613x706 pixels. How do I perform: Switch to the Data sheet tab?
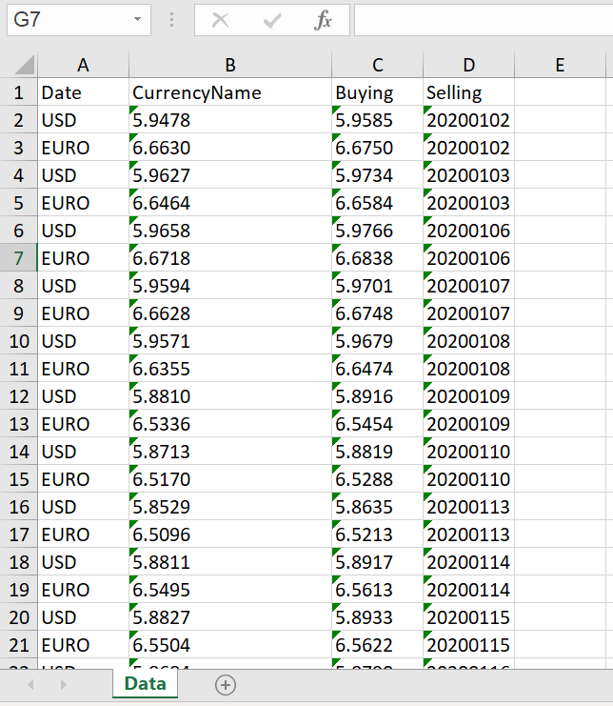(x=145, y=684)
